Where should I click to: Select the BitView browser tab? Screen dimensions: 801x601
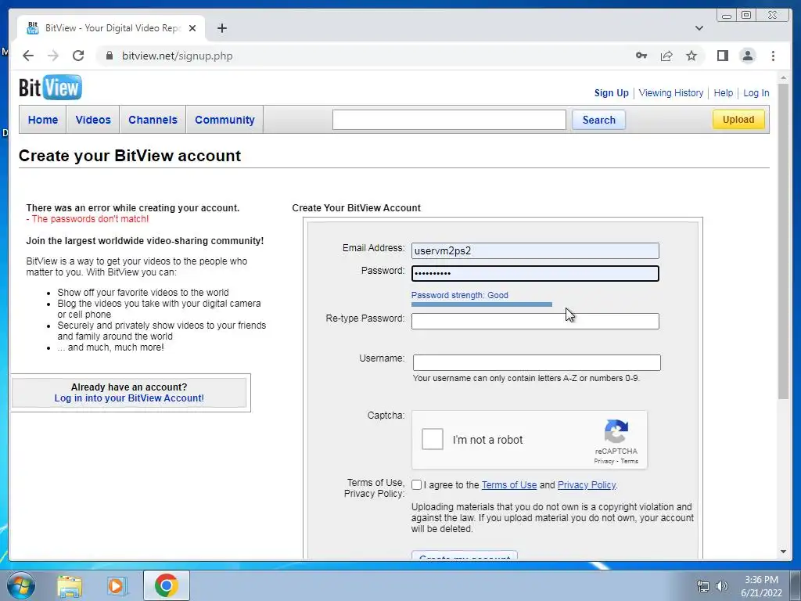(111, 28)
